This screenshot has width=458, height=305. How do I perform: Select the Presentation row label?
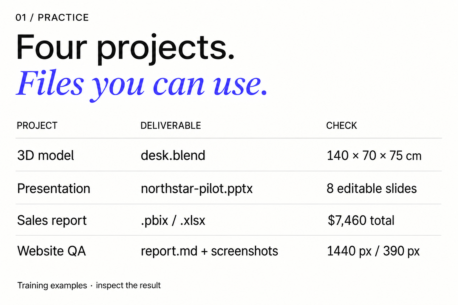(54, 189)
